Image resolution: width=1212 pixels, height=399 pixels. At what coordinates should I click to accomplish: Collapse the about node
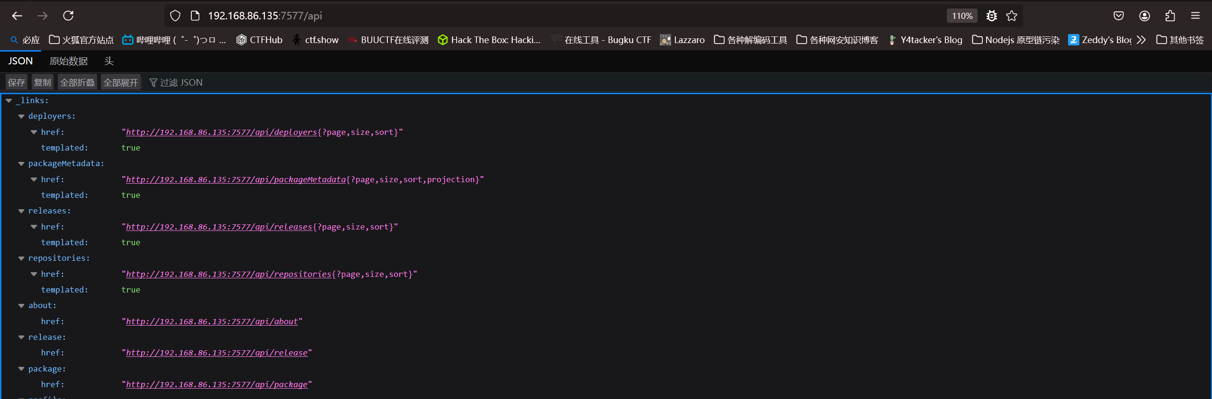[x=21, y=306]
